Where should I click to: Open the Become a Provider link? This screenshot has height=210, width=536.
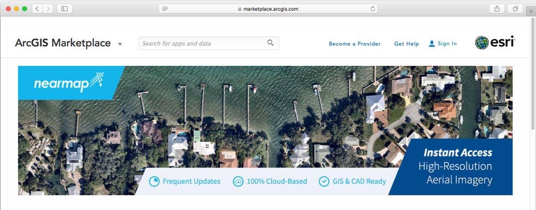tap(355, 44)
